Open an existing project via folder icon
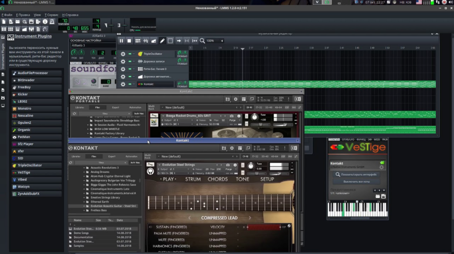This screenshot has width=454, height=254. click(x=18, y=22)
